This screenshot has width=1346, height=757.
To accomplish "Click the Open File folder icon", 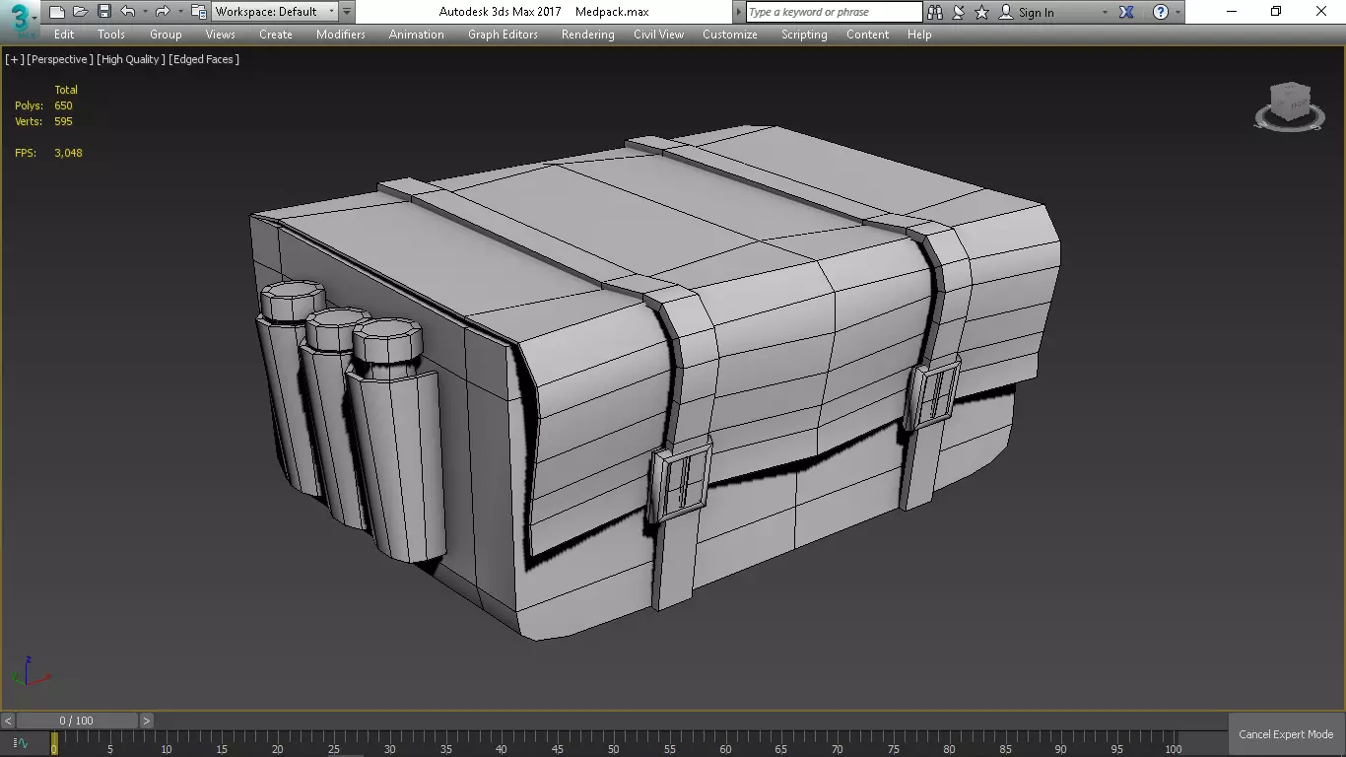I will pos(81,12).
